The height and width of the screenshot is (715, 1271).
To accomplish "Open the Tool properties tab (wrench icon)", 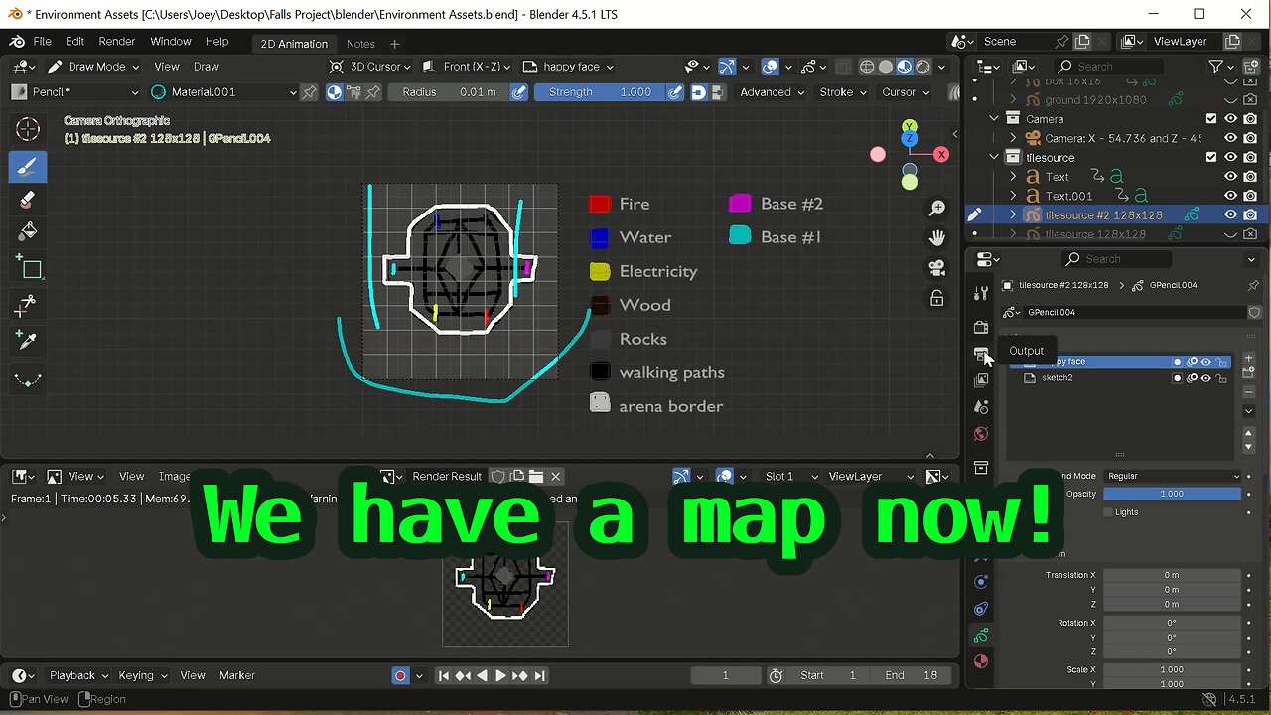I will pos(981,293).
